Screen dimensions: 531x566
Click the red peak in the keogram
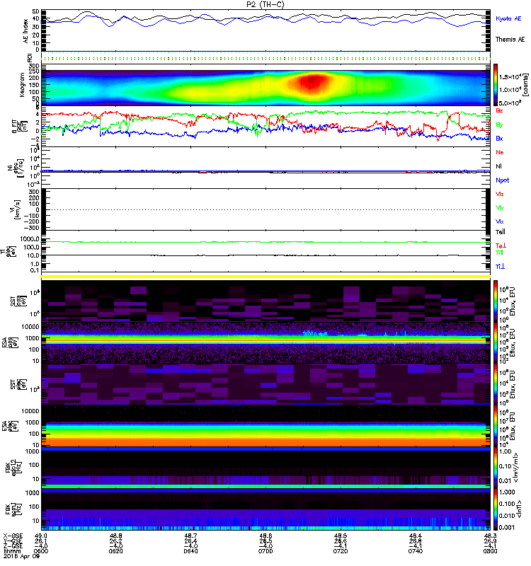[312, 82]
